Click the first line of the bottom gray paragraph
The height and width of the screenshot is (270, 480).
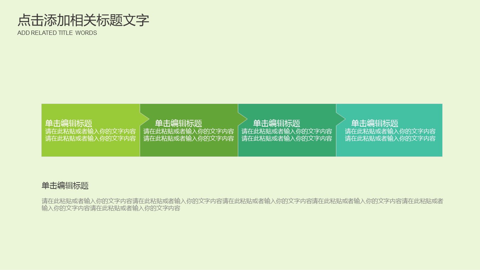(x=242, y=201)
